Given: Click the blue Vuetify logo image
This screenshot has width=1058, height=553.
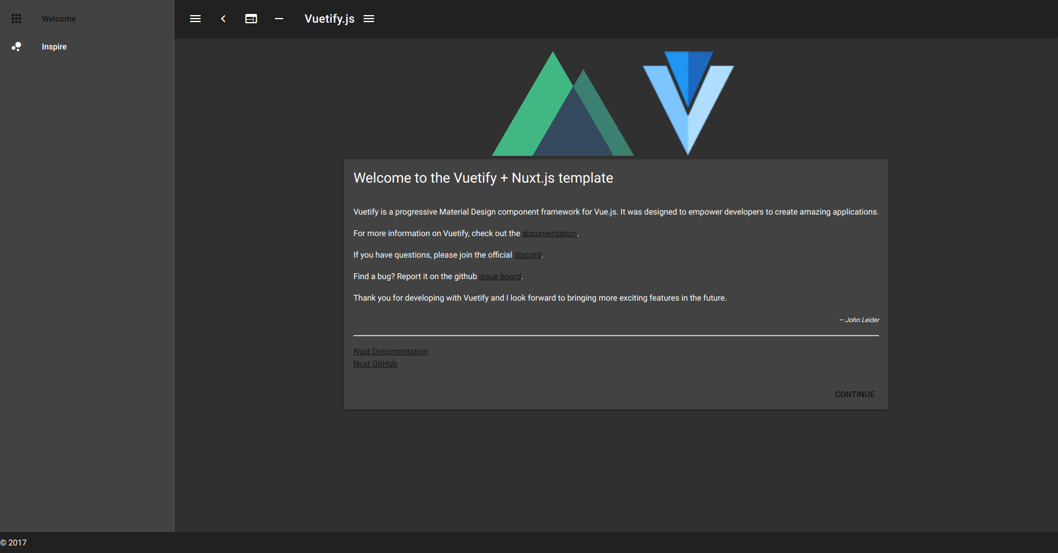Looking at the screenshot, I should (688, 103).
